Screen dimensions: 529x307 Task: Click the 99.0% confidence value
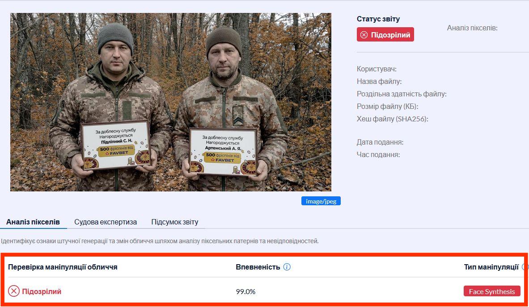click(245, 291)
